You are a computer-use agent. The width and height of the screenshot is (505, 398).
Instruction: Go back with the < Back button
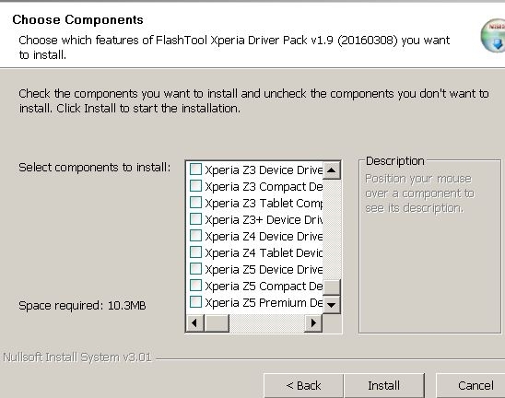[x=303, y=385]
